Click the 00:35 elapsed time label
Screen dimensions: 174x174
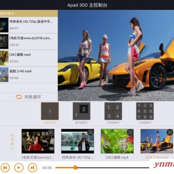pyautogui.click(x=47, y=168)
